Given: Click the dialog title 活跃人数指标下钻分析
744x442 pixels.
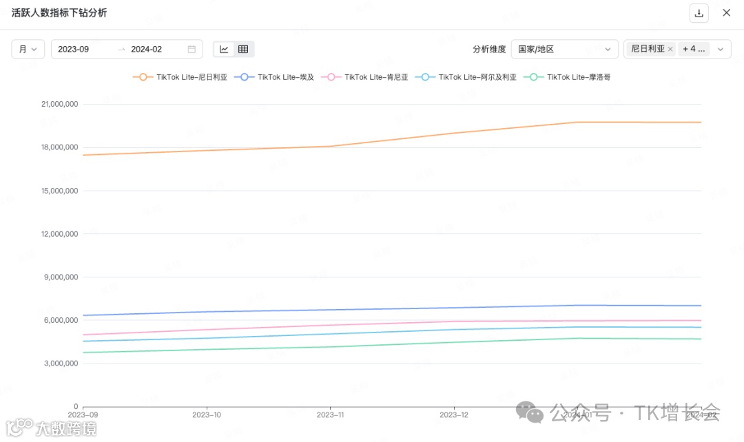Looking at the screenshot, I should 59,13.
